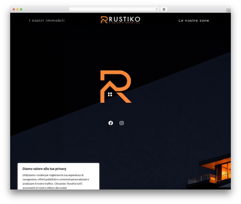Click the illuminated house photo
The width and height of the screenshot is (241, 204).
[x=209, y=171]
